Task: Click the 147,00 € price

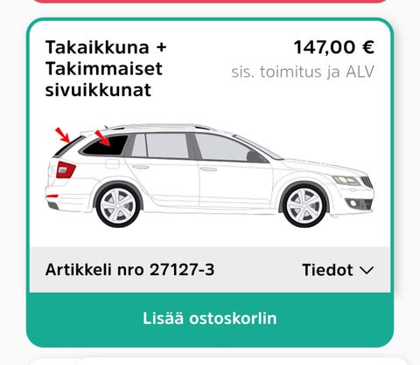Action: tap(334, 47)
